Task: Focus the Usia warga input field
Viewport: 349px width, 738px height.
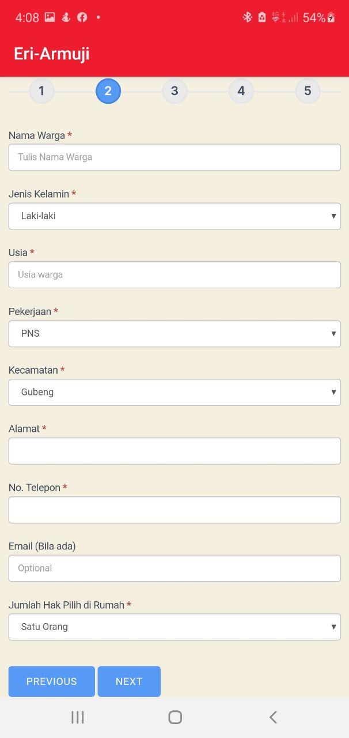Action: click(x=174, y=275)
